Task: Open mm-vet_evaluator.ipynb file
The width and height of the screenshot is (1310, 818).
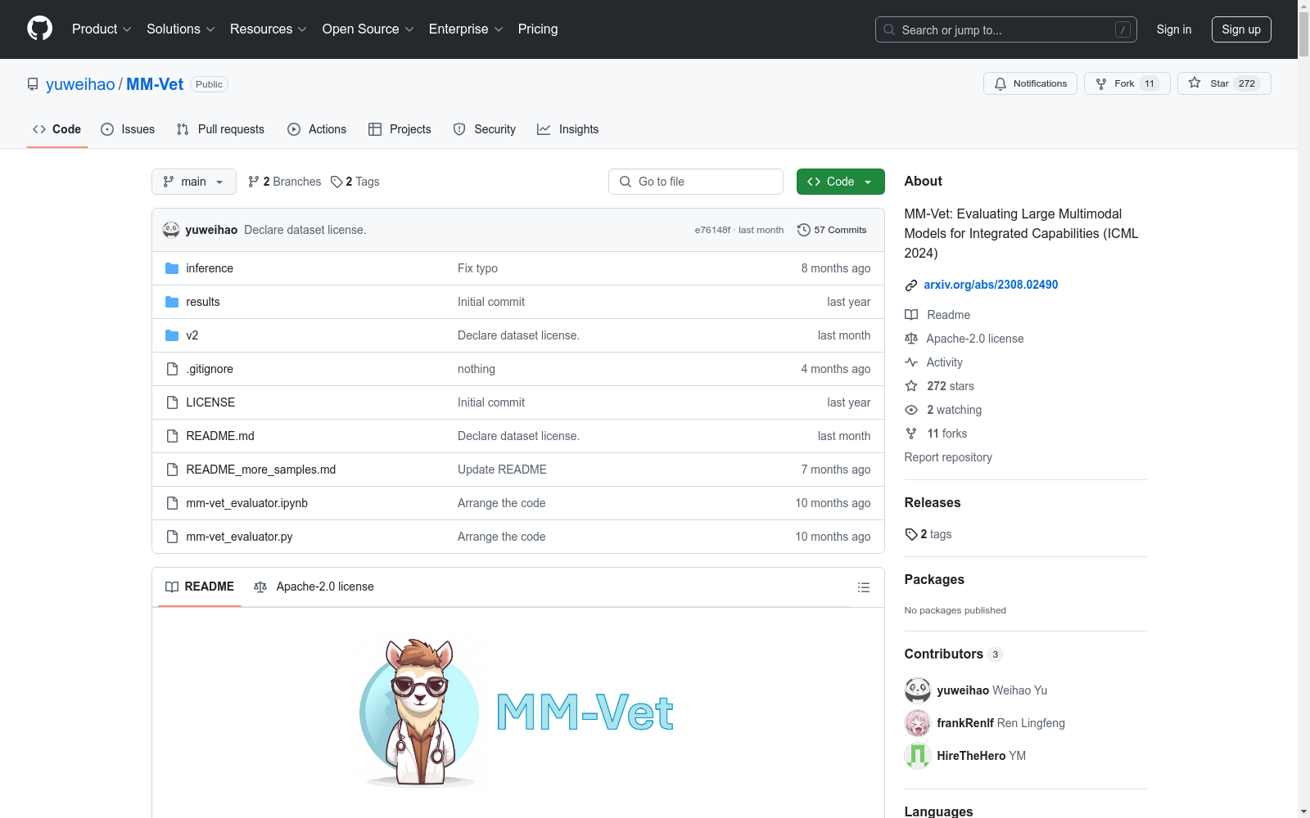Action: pyautogui.click(x=247, y=503)
